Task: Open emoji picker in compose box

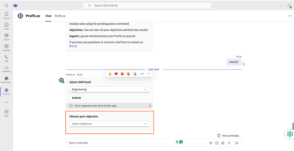Action: pyautogui.click(x=217, y=143)
